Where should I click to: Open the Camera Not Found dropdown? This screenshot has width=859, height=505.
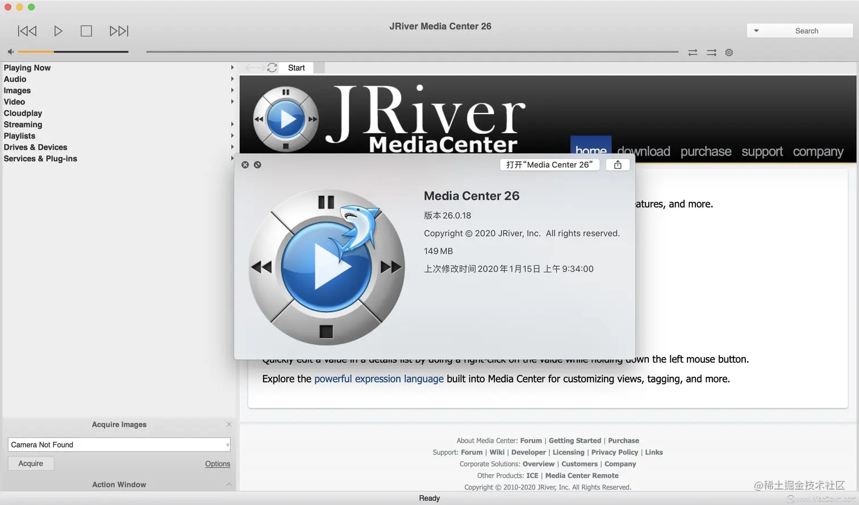(119, 445)
